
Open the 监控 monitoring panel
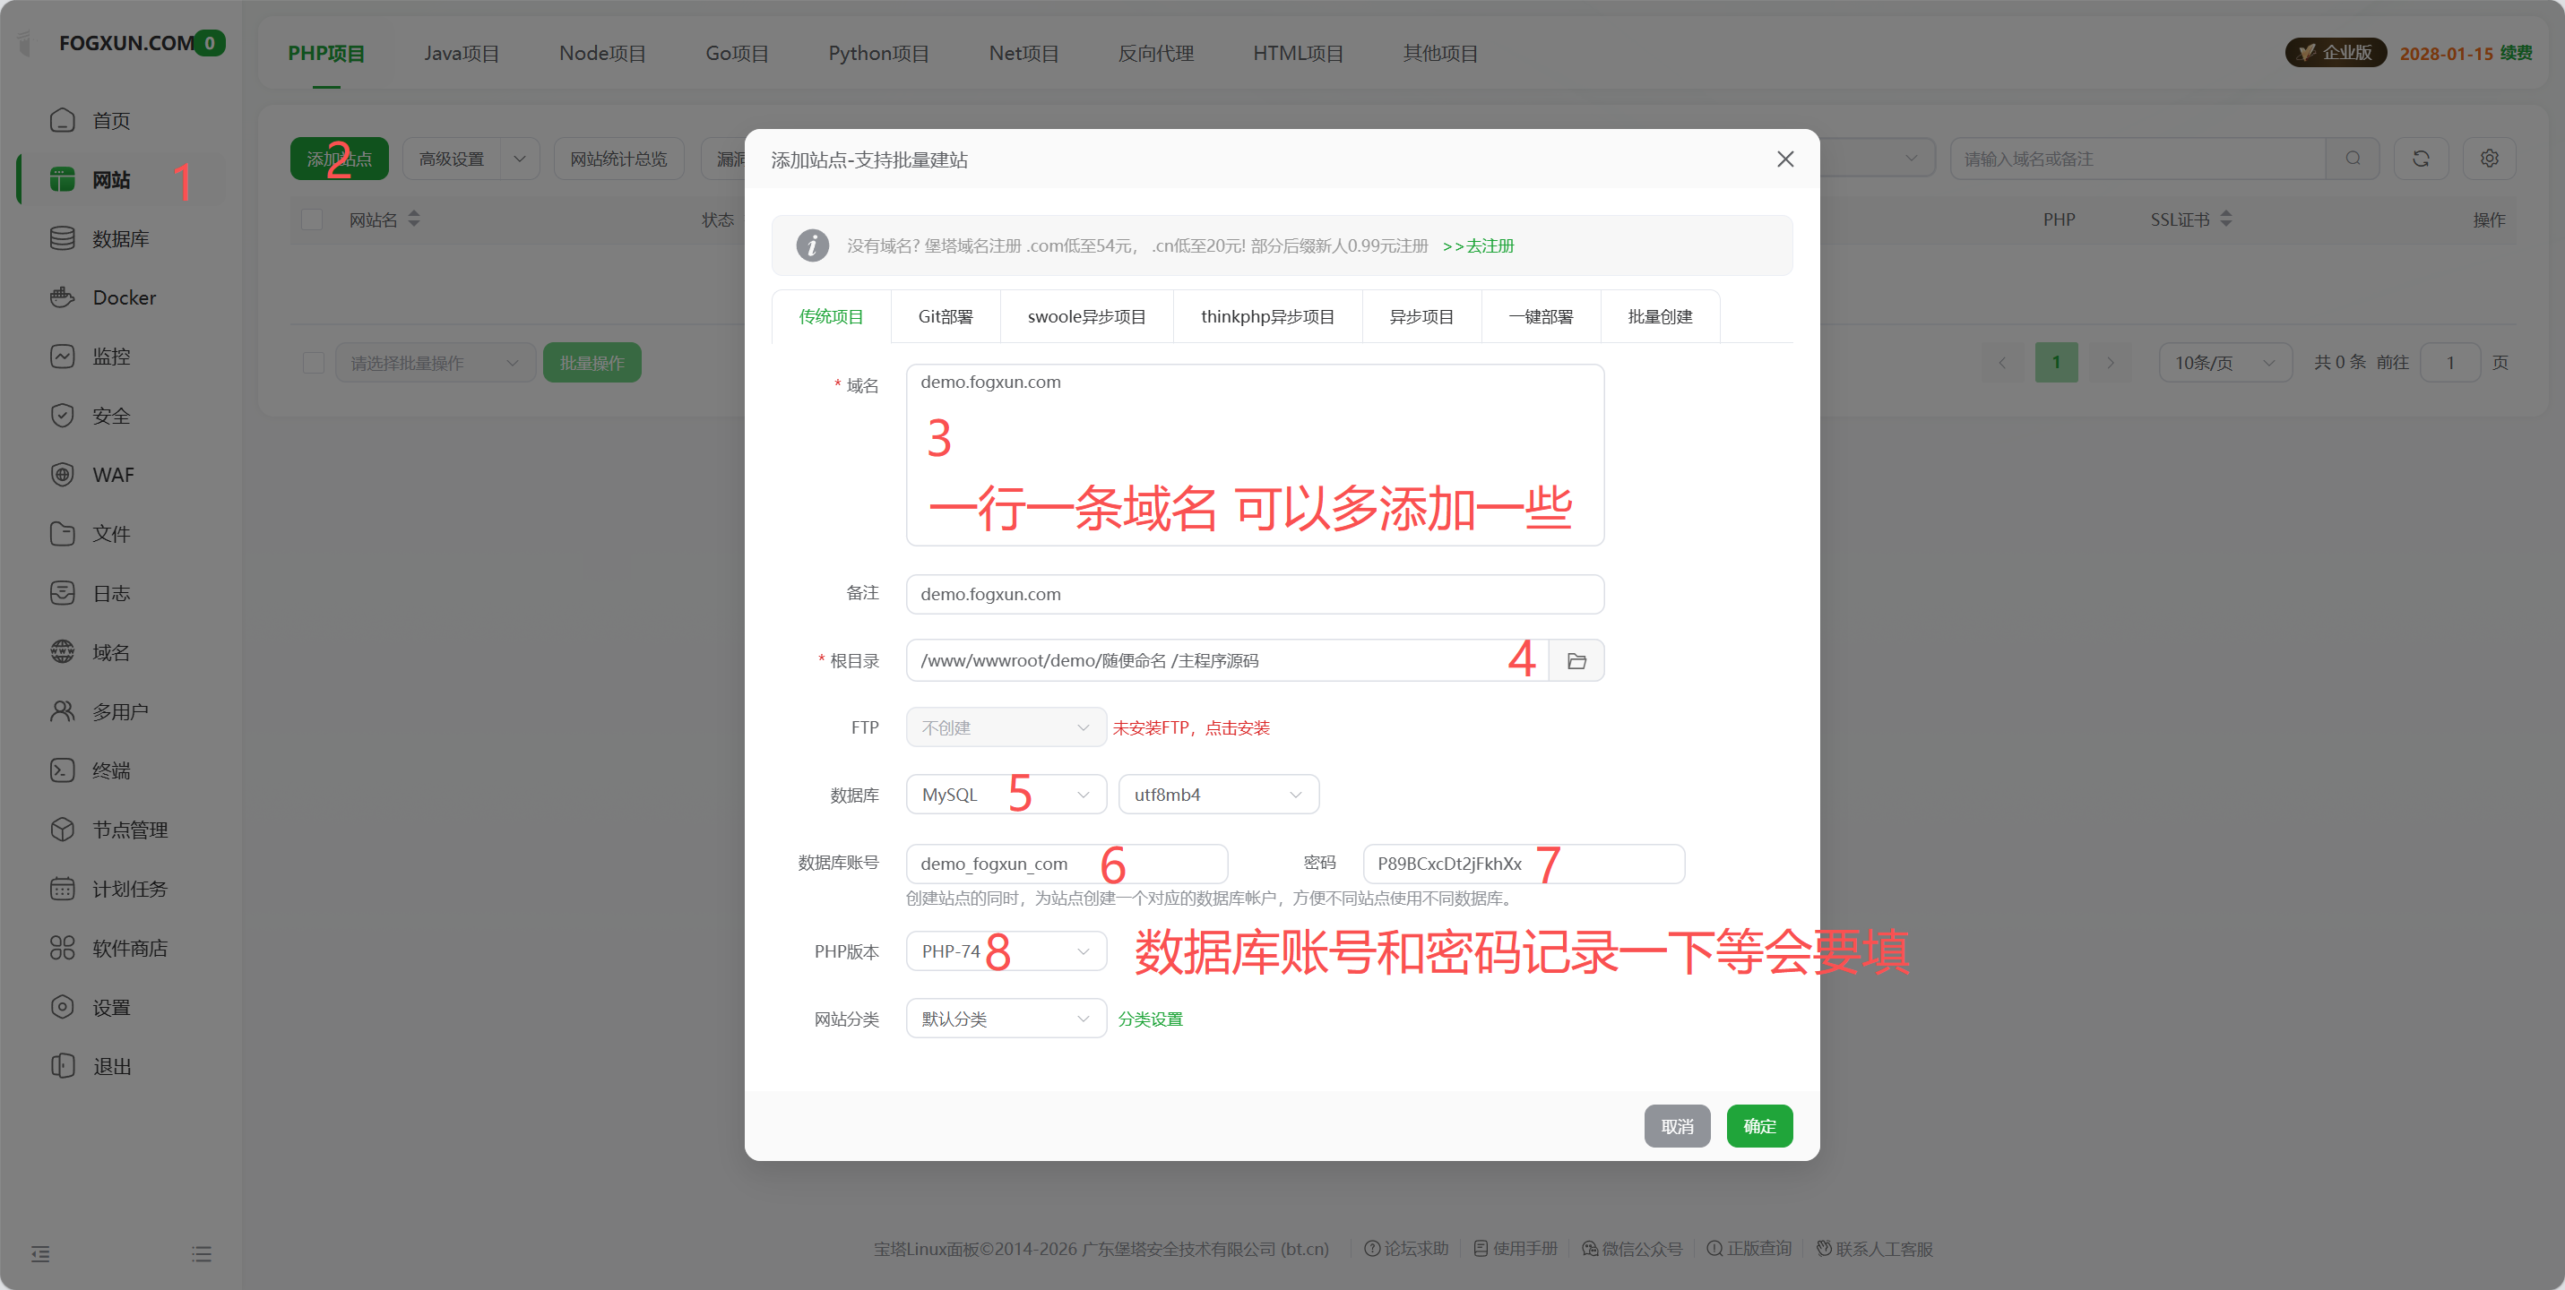(x=111, y=356)
